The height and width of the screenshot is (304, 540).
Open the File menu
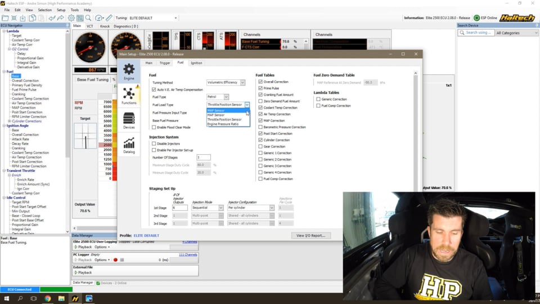7,10
